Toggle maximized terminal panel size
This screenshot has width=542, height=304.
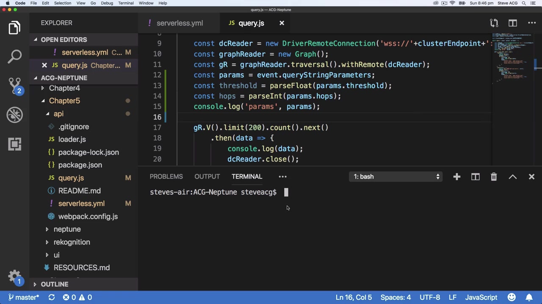(x=512, y=177)
